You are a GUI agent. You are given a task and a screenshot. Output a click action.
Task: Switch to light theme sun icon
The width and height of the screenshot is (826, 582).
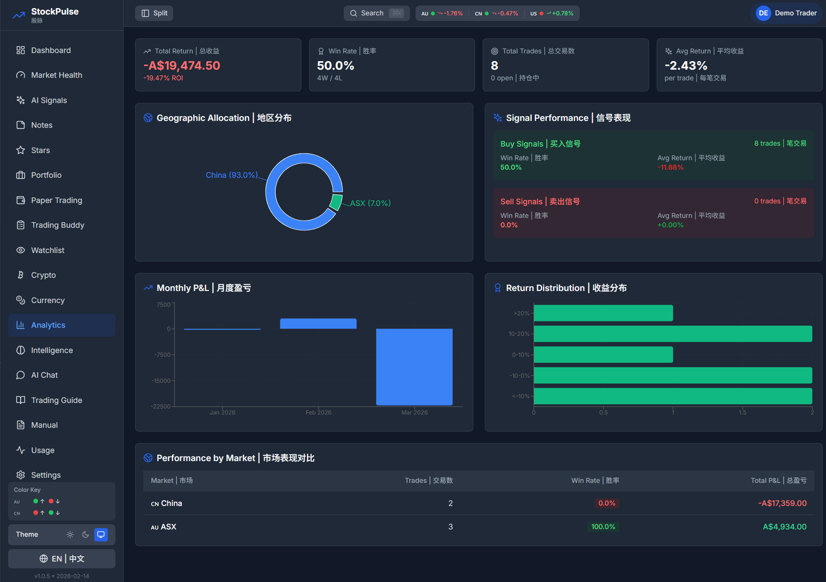click(x=70, y=535)
